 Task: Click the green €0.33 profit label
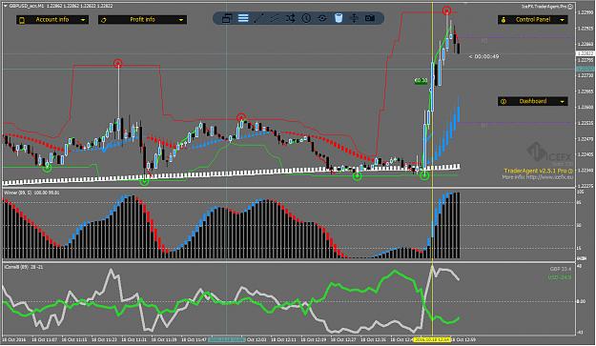[x=421, y=80]
